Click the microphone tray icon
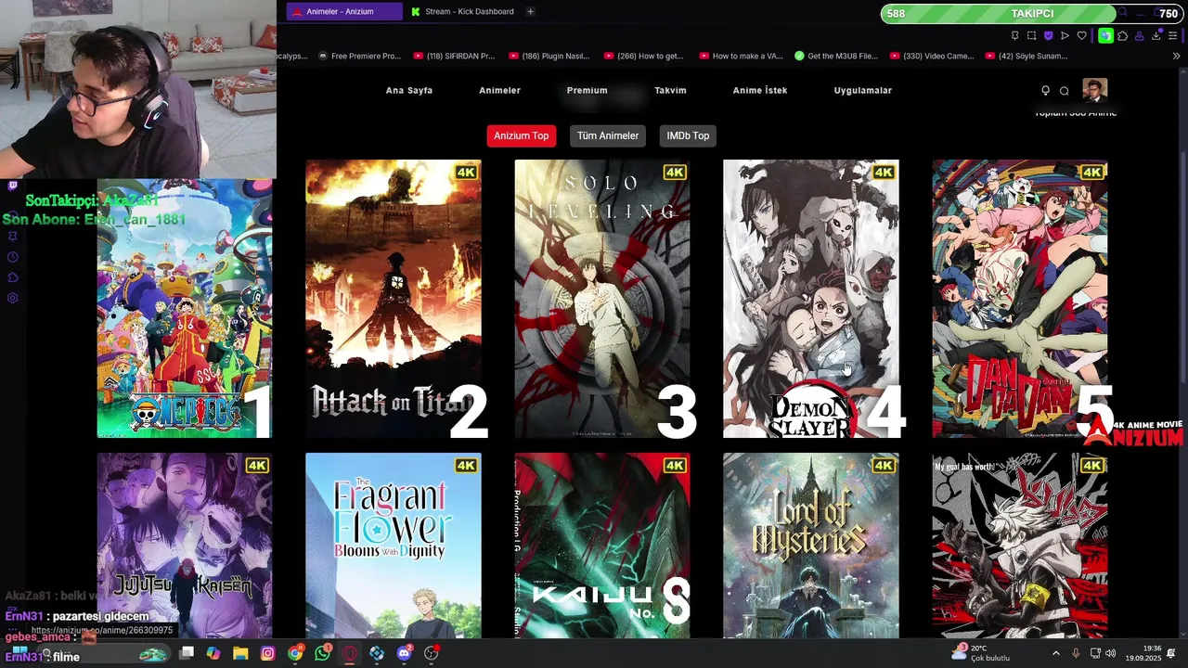Screen dimensions: 1188x668 (x=1076, y=653)
